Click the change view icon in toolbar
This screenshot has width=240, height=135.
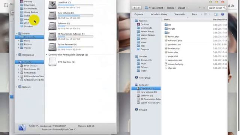[206, 14]
